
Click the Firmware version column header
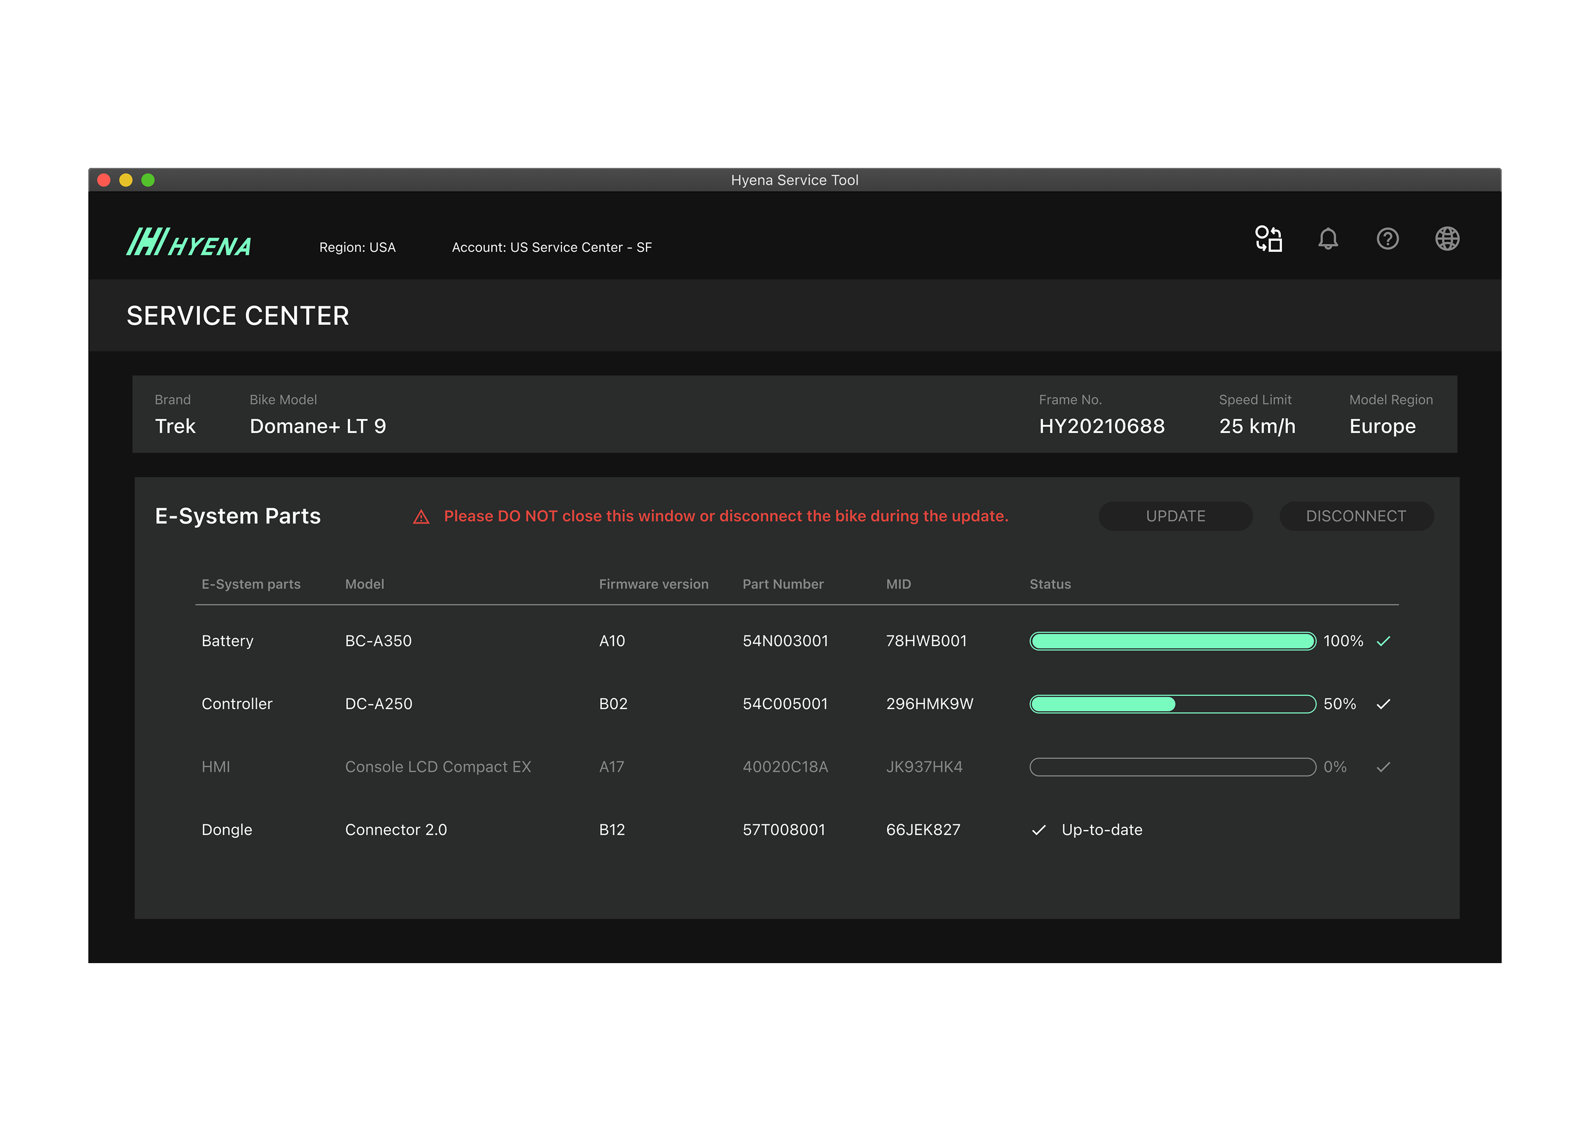[654, 584]
